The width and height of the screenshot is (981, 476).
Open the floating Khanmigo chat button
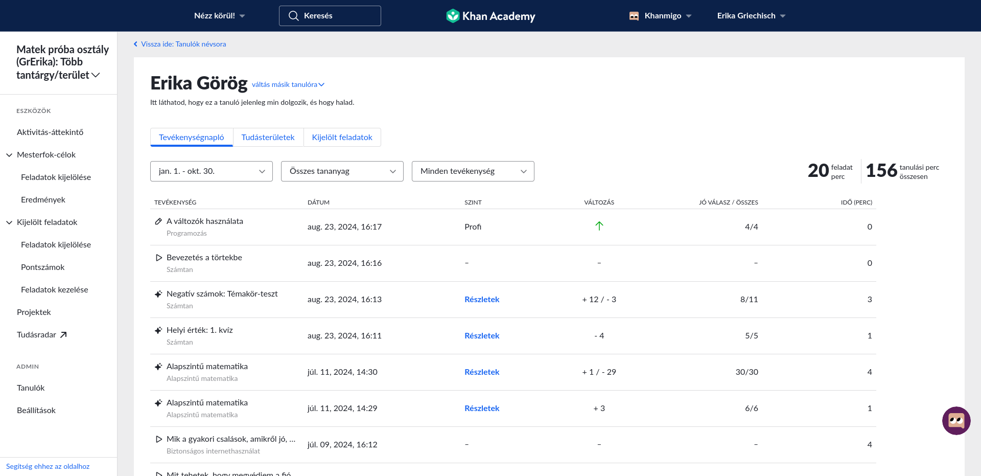click(x=956, y=421)
